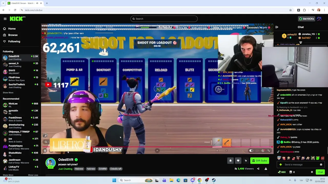Image resolution: width=328 pixels, height=184 pixels.
Task: Open Steam from the taskbar
Action: click(x=214, y=180)
